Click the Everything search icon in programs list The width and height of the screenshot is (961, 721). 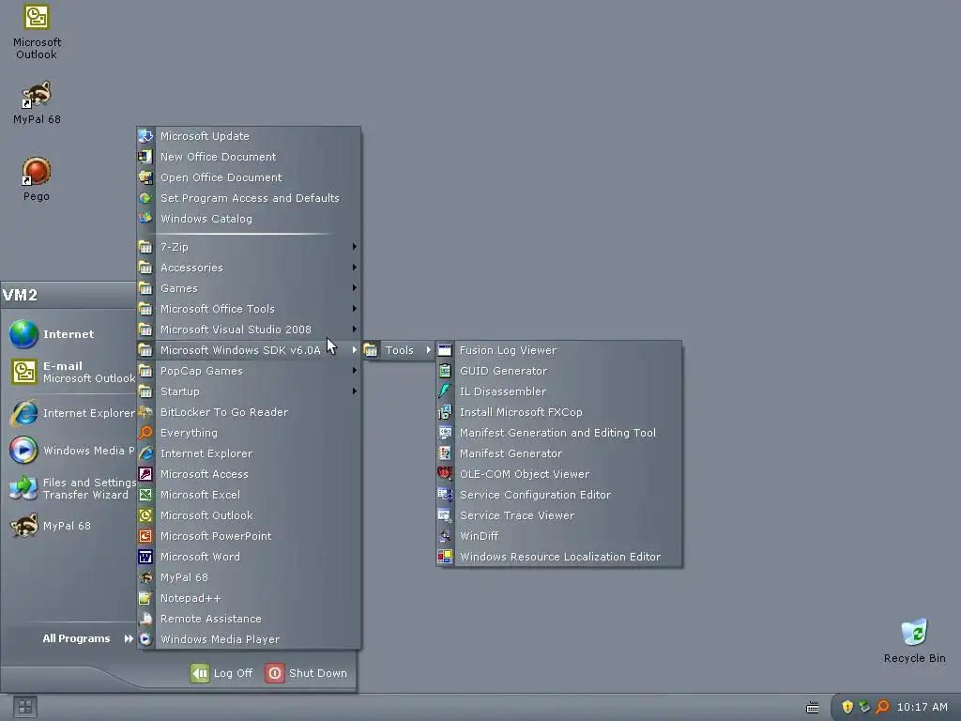145,433
